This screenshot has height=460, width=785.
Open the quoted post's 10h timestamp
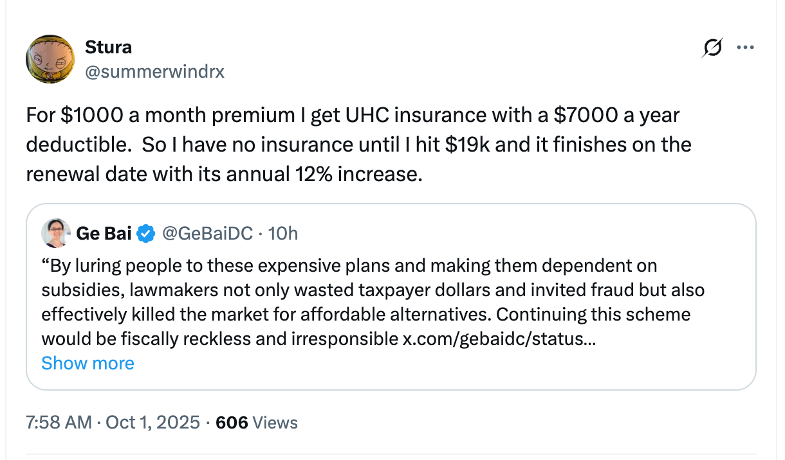[x=282, y=234]
